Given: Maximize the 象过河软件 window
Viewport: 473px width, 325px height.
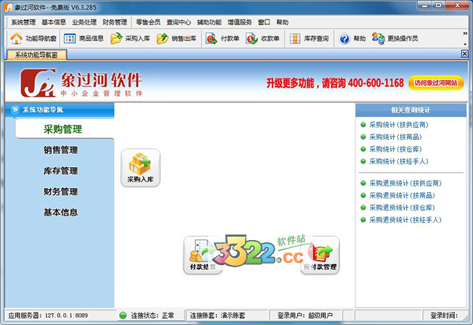Looking at the screenshot, I should 439,6.
